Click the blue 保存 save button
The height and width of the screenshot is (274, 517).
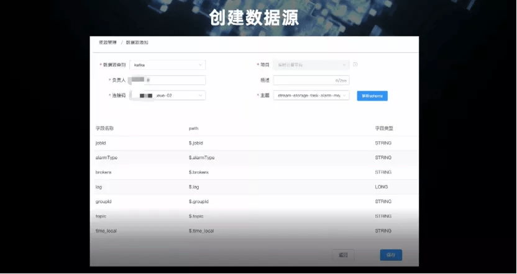[391, 255]
